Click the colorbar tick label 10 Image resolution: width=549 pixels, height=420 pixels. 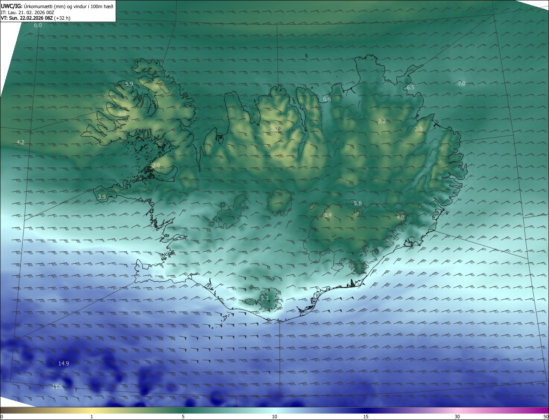(x=274, y=417)
